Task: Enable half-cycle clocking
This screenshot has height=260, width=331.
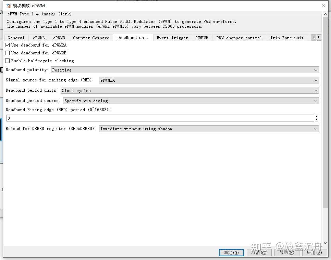Action: pyautogui.click(x=7, y=61)
